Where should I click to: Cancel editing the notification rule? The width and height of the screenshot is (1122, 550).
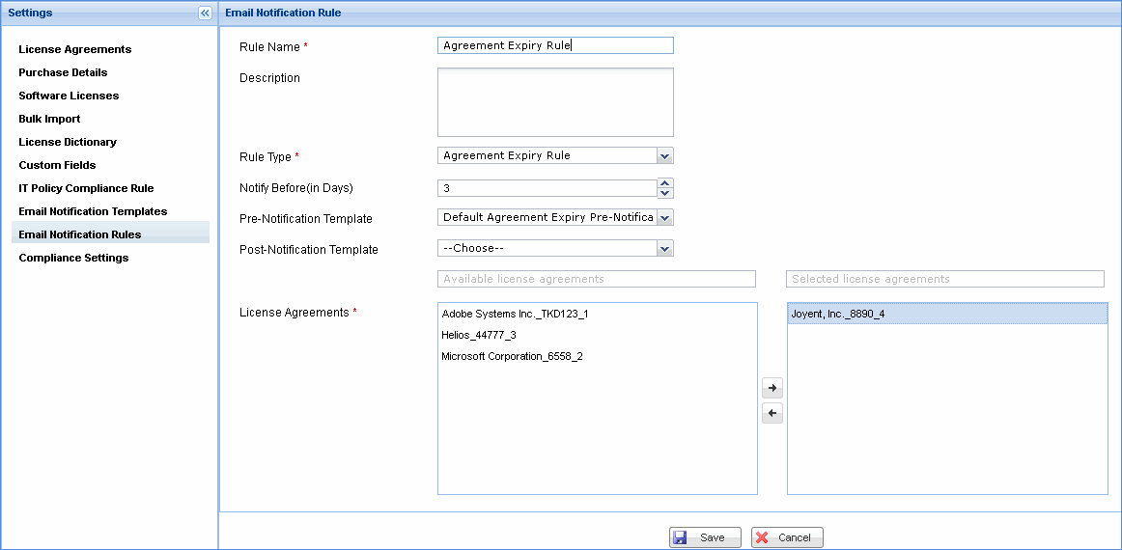click(786, 537)
